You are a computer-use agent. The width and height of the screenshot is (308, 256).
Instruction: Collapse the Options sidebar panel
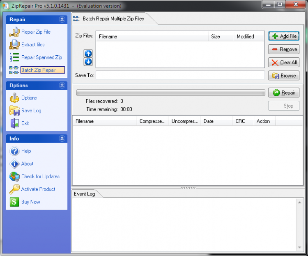pyautogui.click(x=62, y=85)
